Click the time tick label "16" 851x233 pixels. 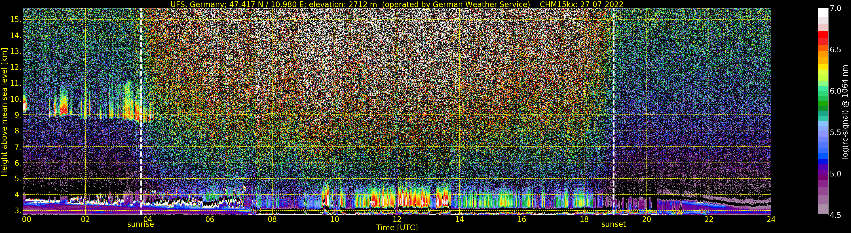(522, 219)
